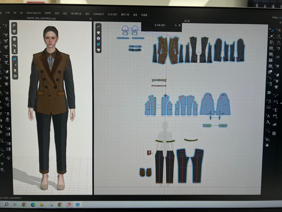Open the 아바타 (Avatar) menu

[48, 13]
